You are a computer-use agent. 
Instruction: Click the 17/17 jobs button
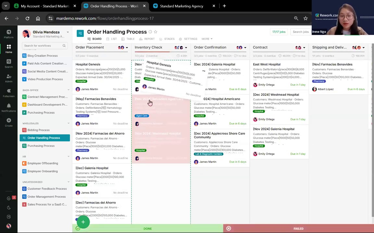[x=279, y=32]
